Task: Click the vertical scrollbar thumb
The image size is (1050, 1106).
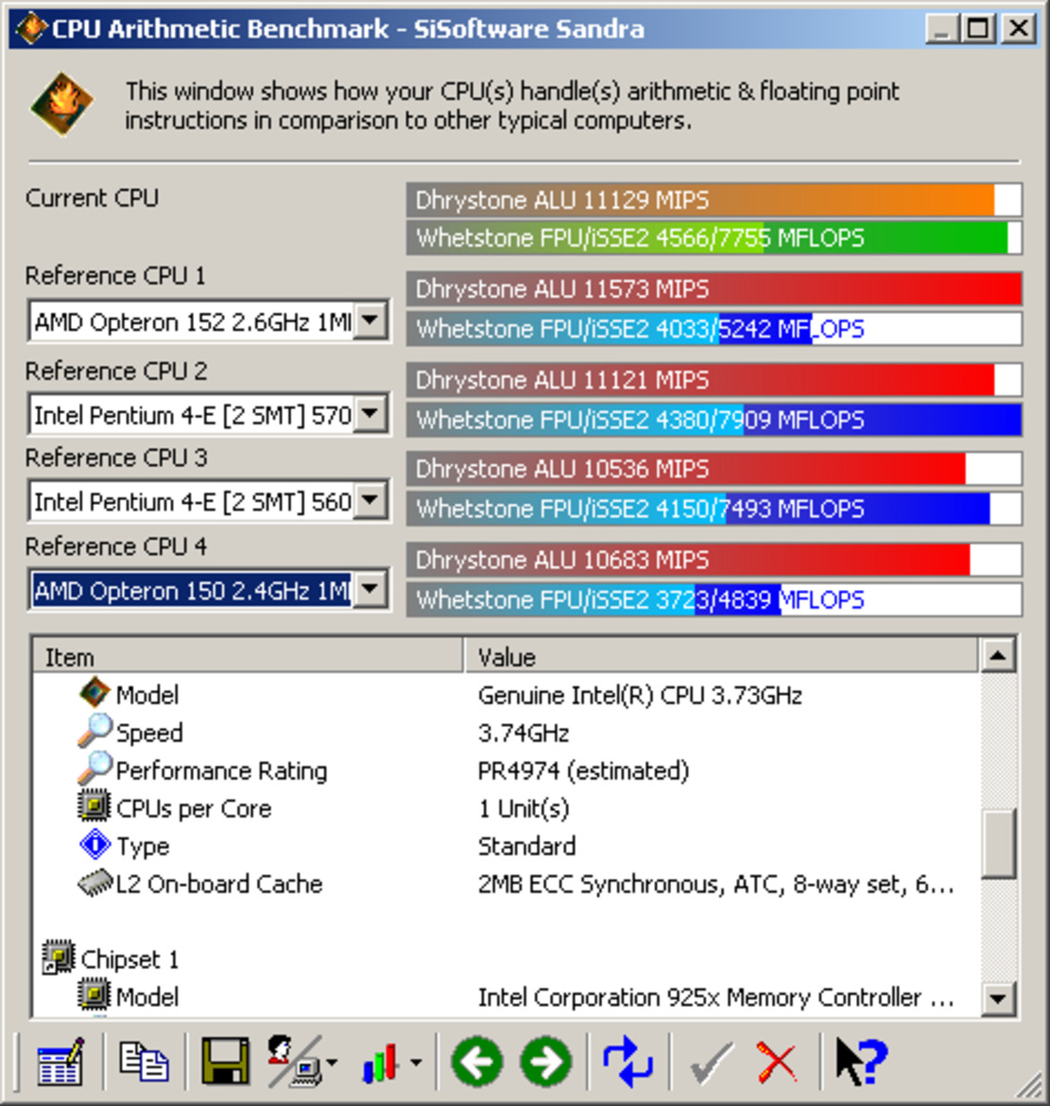Action: pyautogui.click(x=998, y=843)
